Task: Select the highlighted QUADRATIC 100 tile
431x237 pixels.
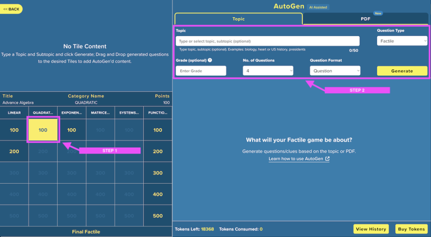Action: point(43,130)
